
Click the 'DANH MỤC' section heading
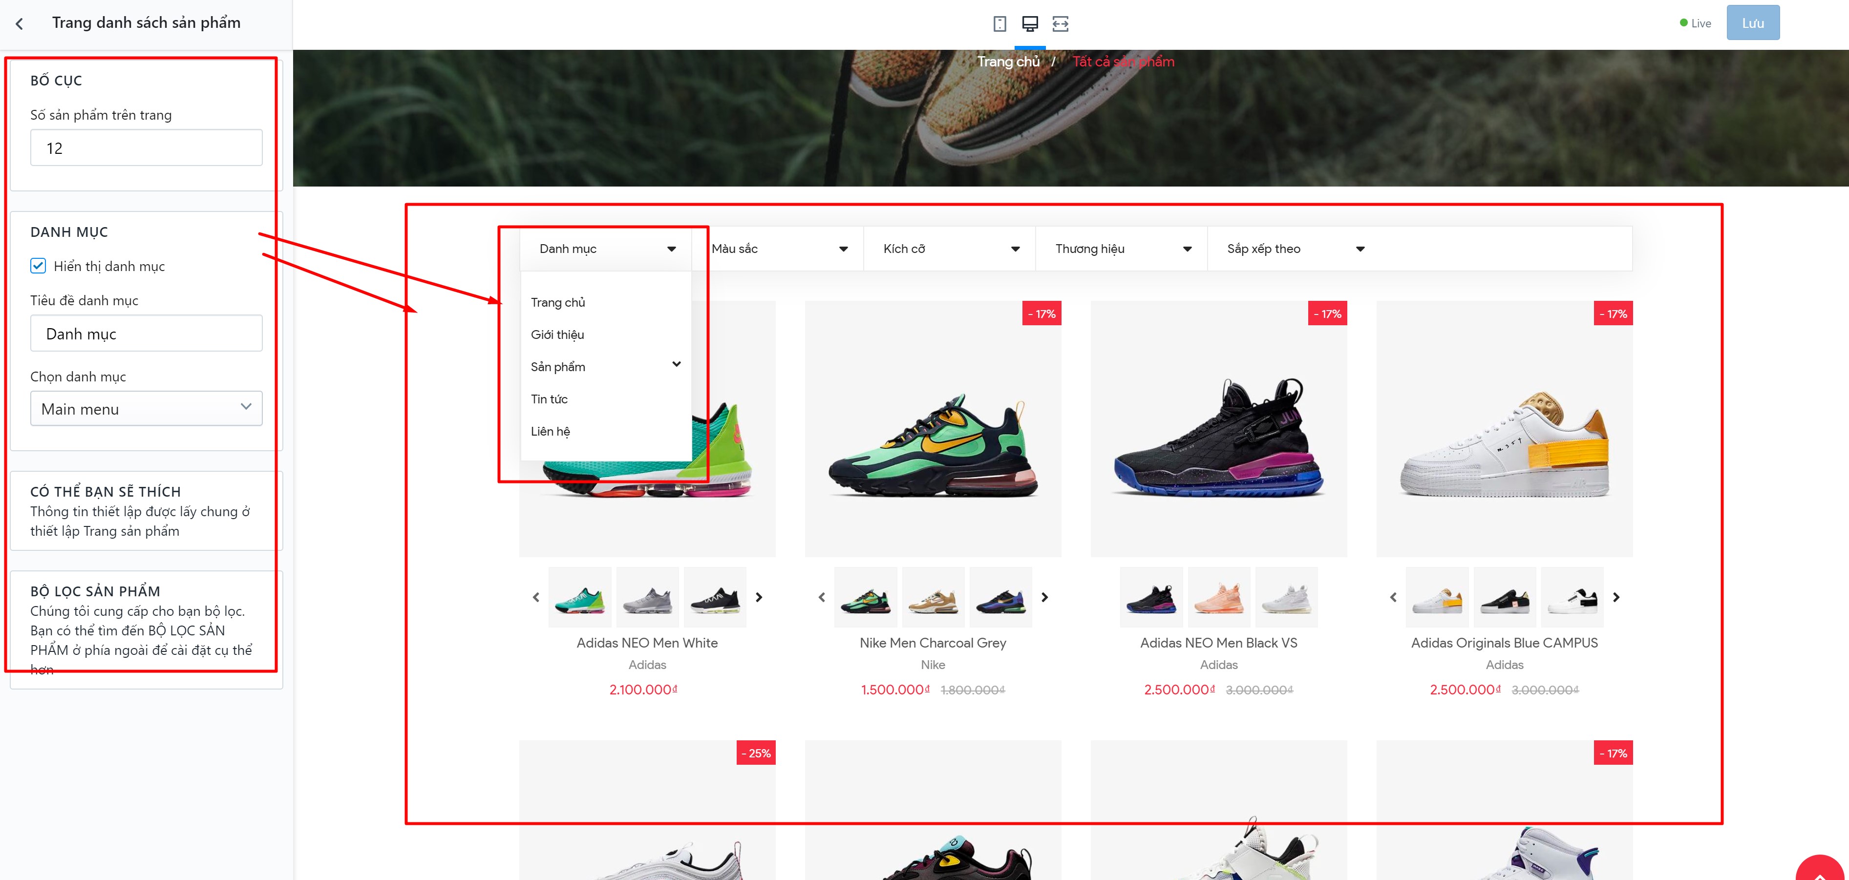(69, 232)
